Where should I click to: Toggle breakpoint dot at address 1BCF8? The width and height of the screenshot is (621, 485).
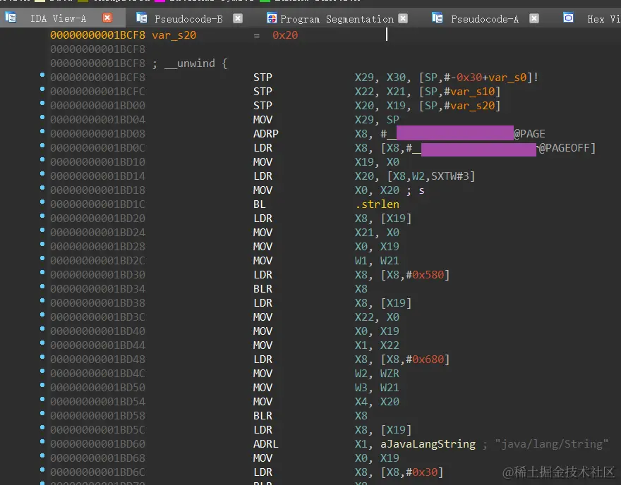[x=42, y=75]
